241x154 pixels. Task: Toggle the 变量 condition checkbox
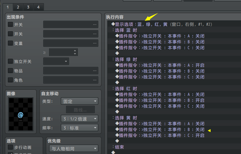pyautogui.click(x=11, y=43)
